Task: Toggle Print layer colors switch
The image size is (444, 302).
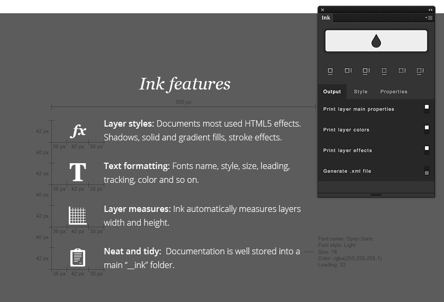Action: 427,130
